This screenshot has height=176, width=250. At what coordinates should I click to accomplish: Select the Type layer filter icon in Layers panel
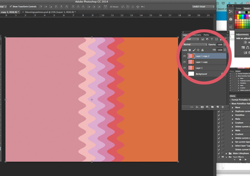(x=212, y=39)
